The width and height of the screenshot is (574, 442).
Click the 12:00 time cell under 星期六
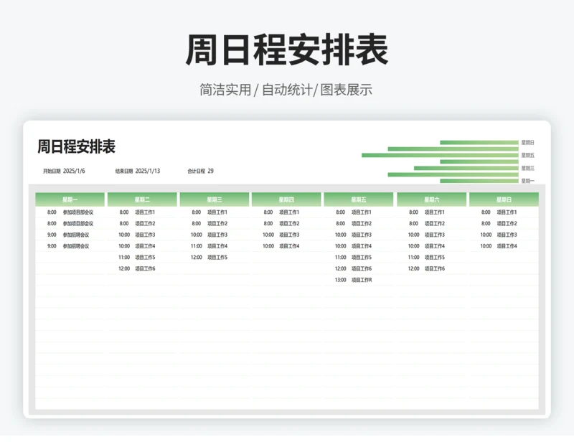pyautogui.click(x=414, y=269)
